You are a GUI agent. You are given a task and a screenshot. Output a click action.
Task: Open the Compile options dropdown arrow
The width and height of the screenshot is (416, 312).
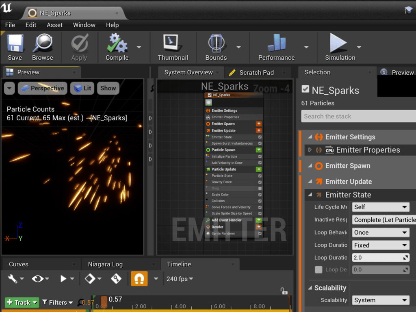(x=139, y=47)
